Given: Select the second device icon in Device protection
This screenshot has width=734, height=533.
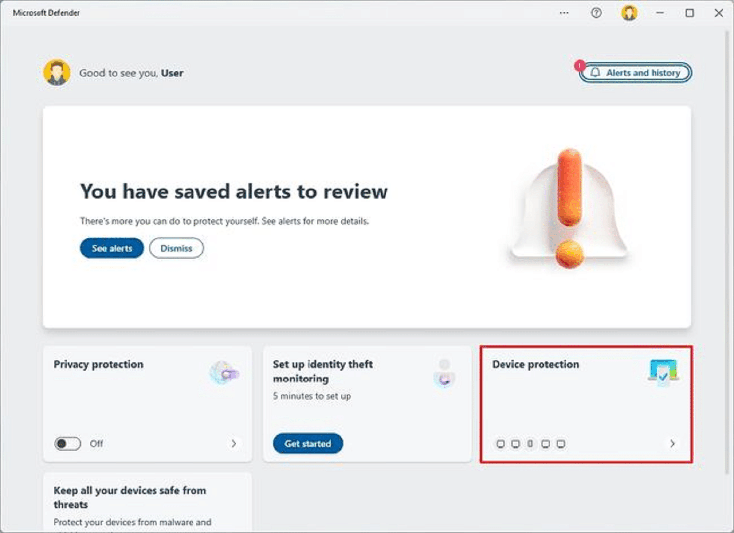Looking at the screenshot, I should [x=515, y=444].
